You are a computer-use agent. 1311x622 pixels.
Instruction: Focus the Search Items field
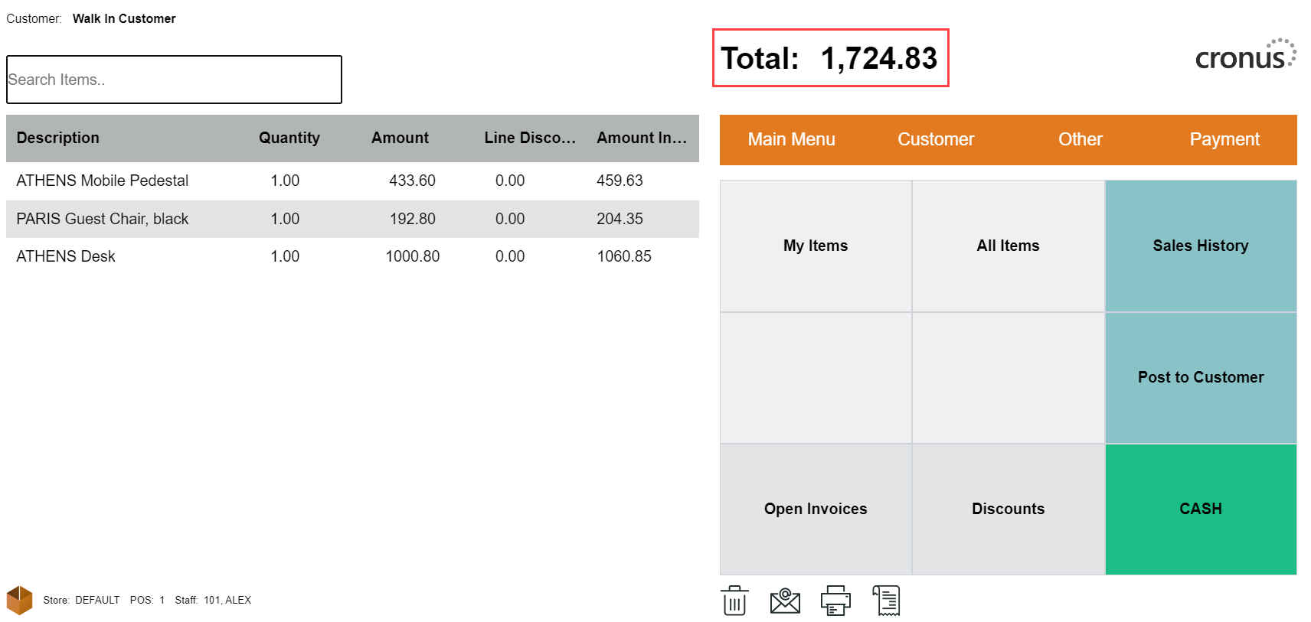(x=174, y=80)
